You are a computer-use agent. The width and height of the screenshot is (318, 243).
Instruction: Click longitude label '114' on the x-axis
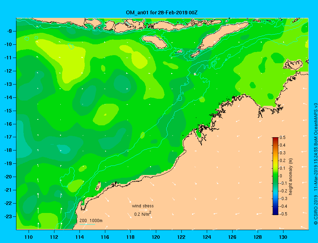tap(79, 237)
